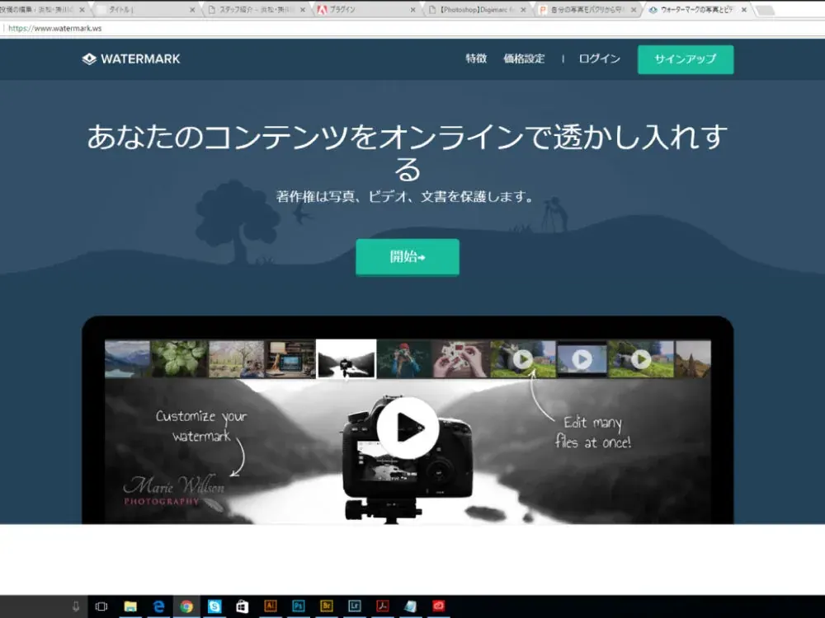The image size is (825, 618).
Task: Click the PowerPoint-icon tab with the orange P
Action: [587, 9]
